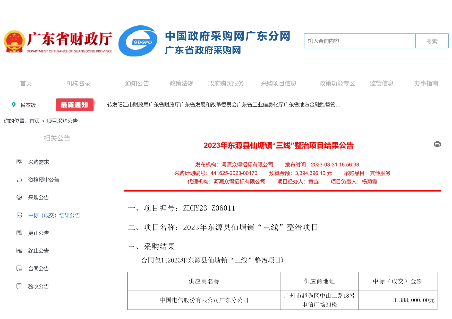Click the 终止公告 document icon

pos(19,251)
